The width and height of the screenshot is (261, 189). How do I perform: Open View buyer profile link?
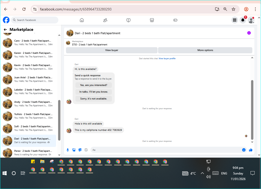pyautogui.click(x=167, y=58)
